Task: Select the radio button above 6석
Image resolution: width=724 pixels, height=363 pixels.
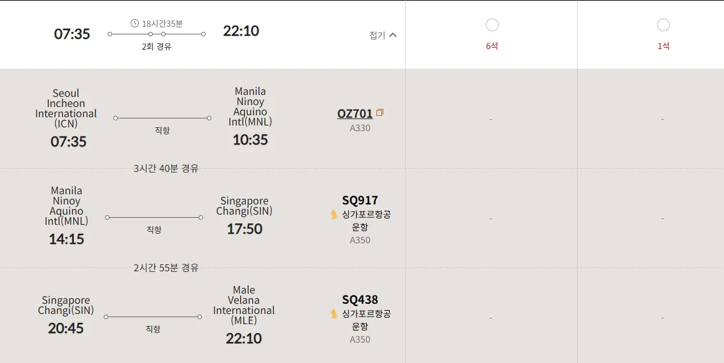Action: pyautogui.click(x=492, y=25)
